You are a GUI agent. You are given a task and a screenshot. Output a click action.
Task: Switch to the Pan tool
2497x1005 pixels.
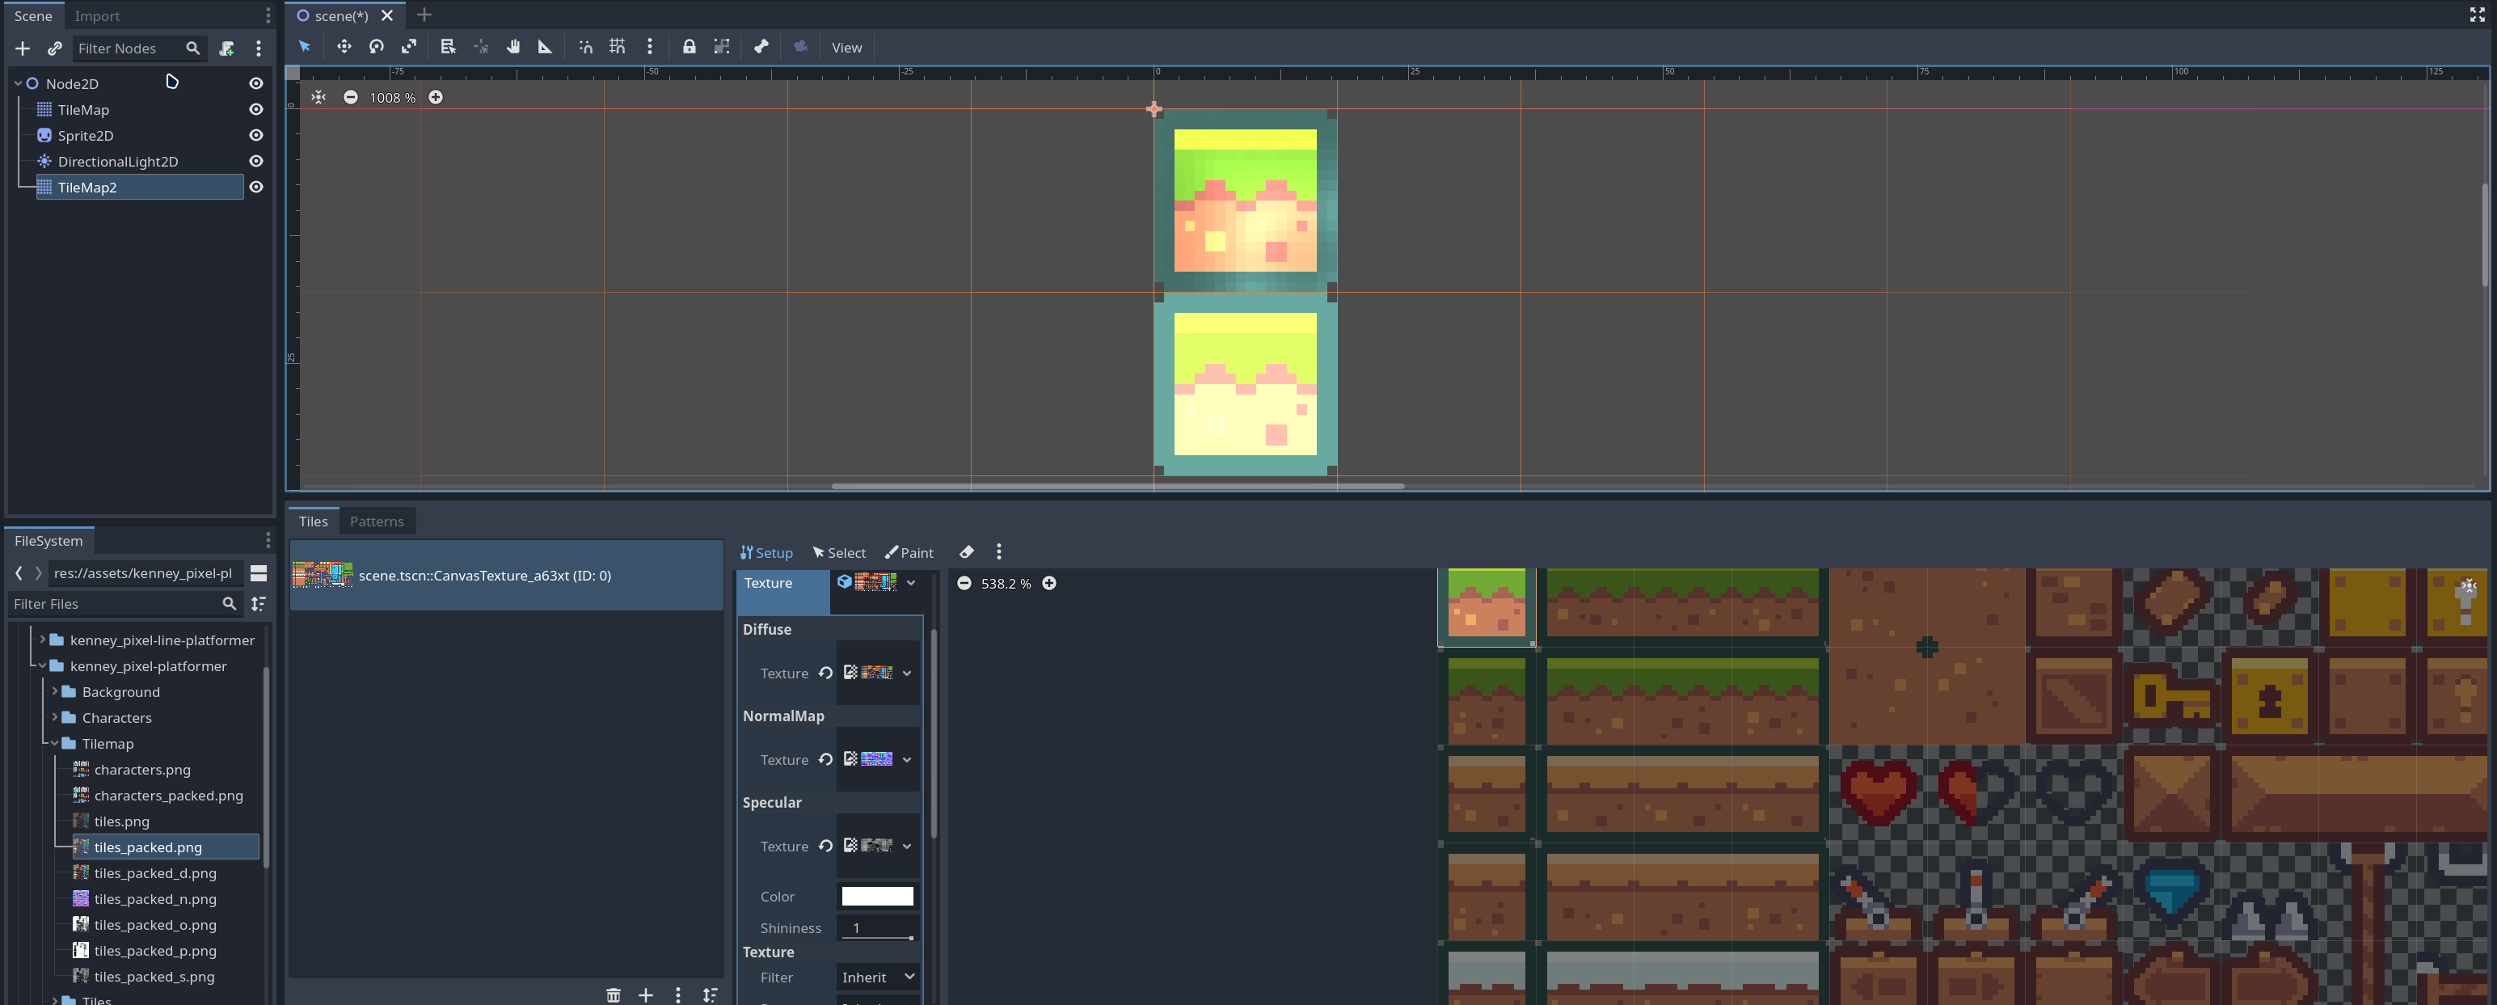[512, 47]
